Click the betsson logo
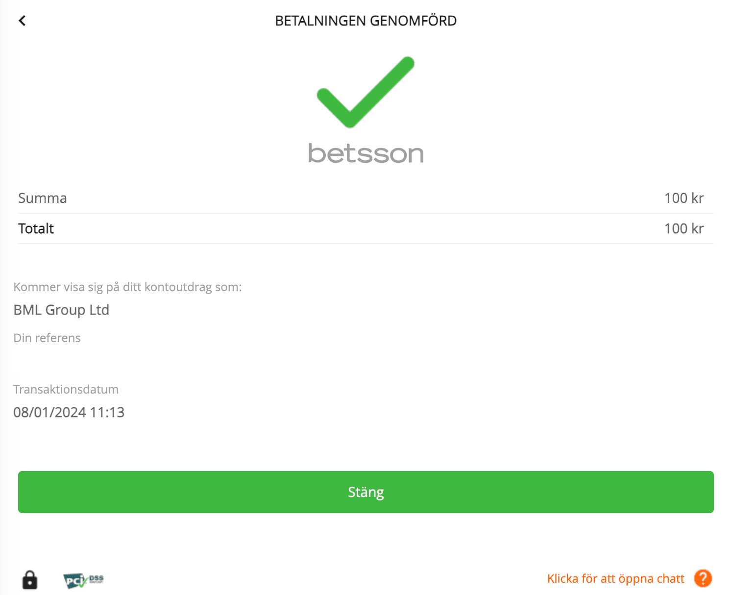Viewport: 732px width, 595px height. pos(366,153)
